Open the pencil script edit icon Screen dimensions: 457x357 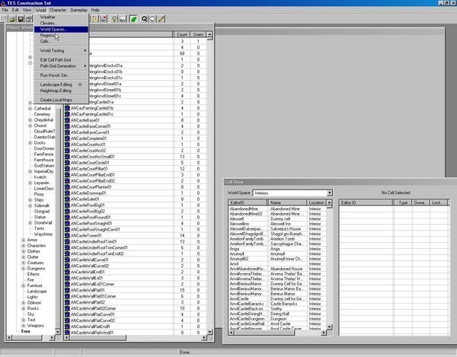[161, 19]
